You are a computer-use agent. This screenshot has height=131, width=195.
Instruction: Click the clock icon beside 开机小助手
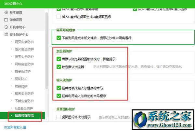pos(6,27)
